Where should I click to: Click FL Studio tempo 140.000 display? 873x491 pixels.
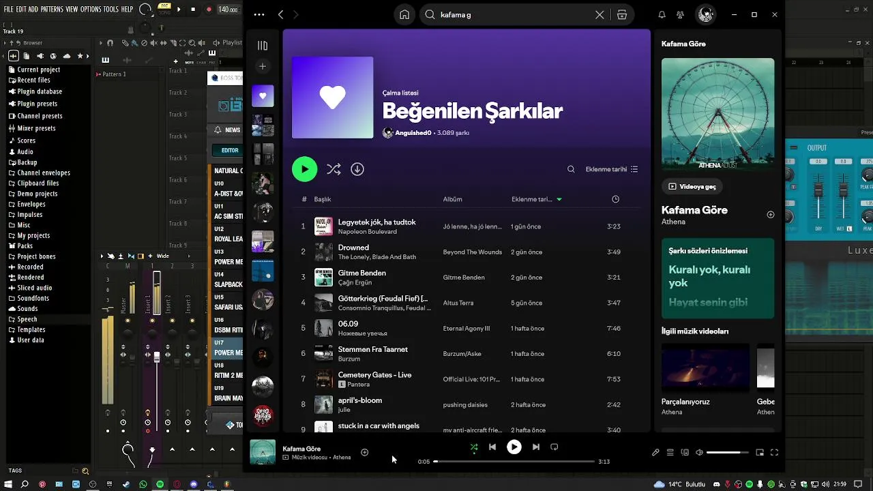228,10
